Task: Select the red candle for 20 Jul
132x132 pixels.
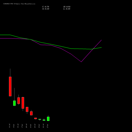Action: coord(27,109)
